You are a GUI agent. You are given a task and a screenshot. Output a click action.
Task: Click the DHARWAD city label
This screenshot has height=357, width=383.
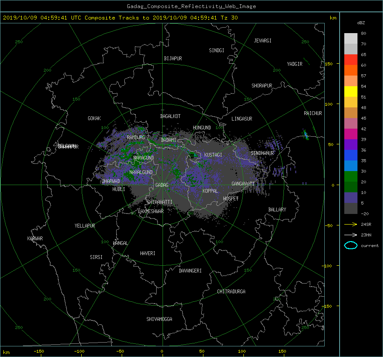tap(111, 181)
